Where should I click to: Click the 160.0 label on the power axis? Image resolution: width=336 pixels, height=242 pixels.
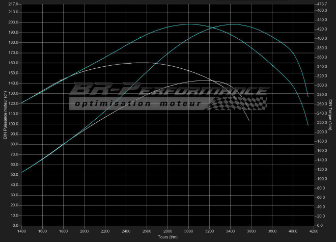click(x=13, y=63)
